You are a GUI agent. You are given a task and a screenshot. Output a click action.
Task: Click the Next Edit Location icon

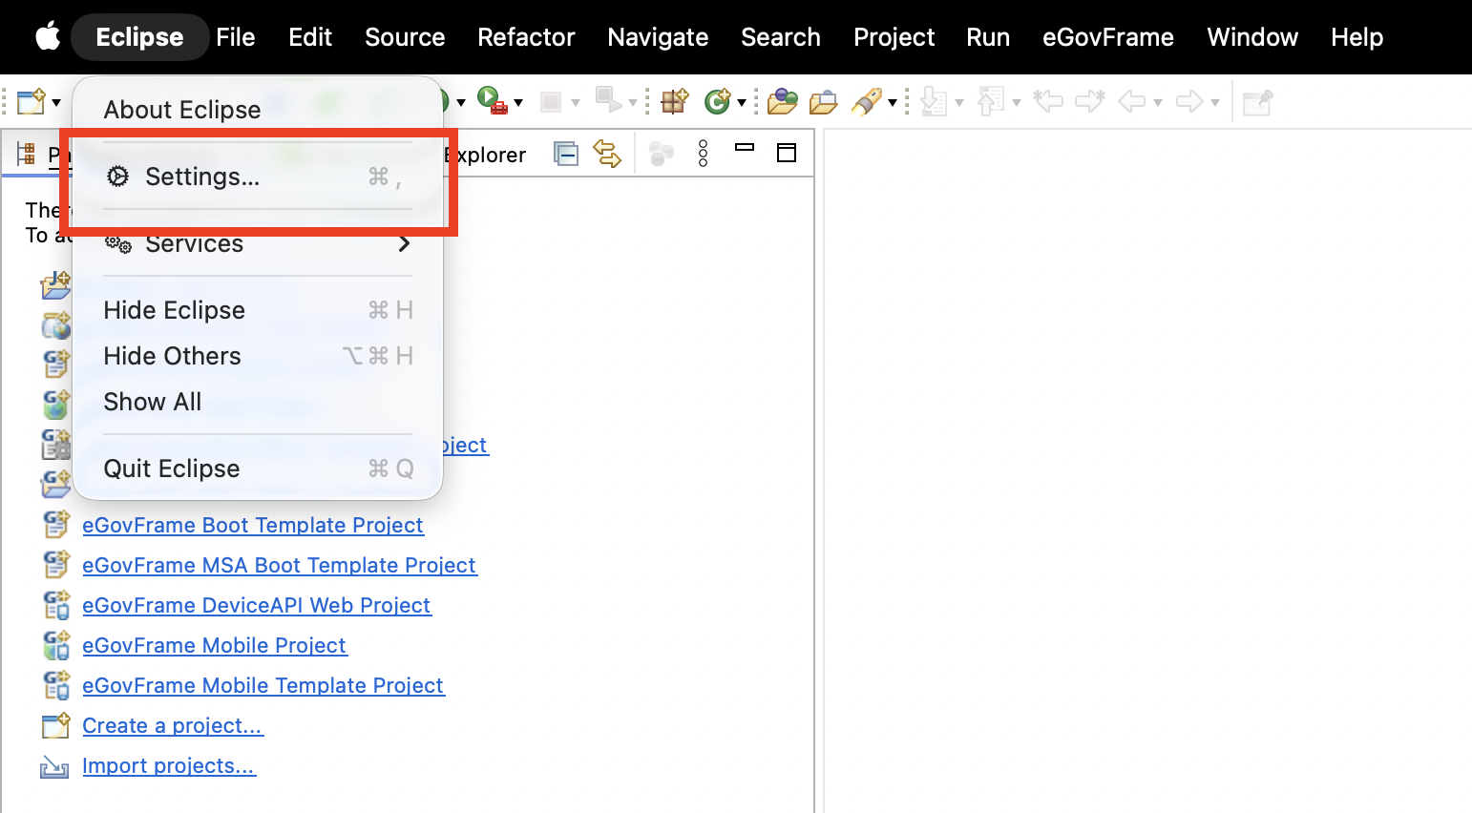pos(1090,101)
